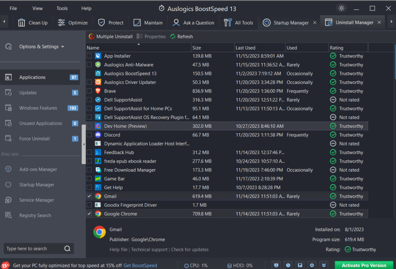Check the Discord application checkbox
Viewport: 396px width, 269px height.
(89, 135)
